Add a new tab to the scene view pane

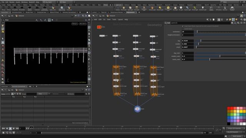(x=80, y=12)
